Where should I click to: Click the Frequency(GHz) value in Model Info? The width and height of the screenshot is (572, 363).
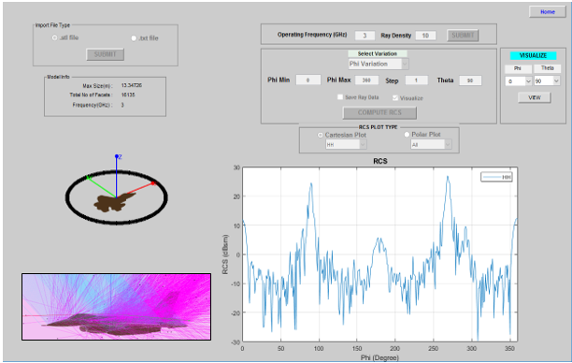(122, 105)
